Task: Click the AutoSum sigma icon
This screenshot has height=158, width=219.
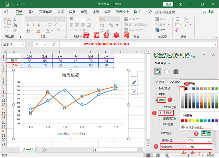Action: tap(177, 19)
